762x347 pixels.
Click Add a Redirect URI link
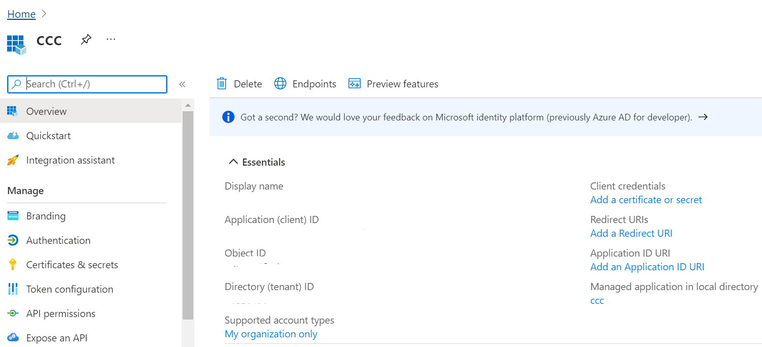click(x=631, y=233)
